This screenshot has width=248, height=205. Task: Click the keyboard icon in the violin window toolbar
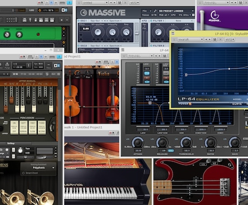(106, 62)
